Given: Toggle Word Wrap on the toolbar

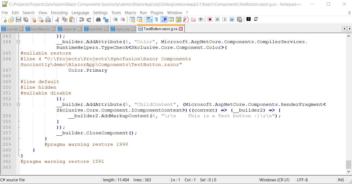Looking at the screenshot, I should 149,19.
